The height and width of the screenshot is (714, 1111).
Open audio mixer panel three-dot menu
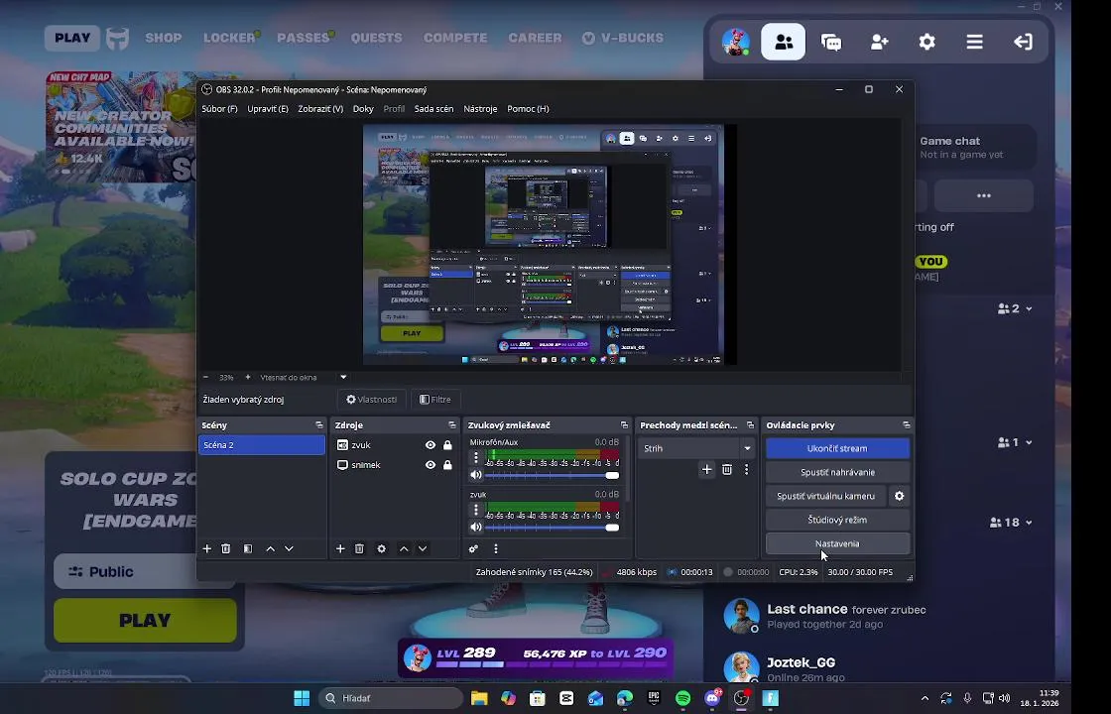coord(496,549)
